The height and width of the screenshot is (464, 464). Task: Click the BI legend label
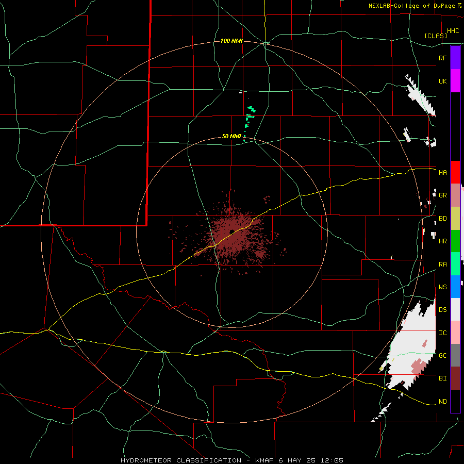pos(442,378)
